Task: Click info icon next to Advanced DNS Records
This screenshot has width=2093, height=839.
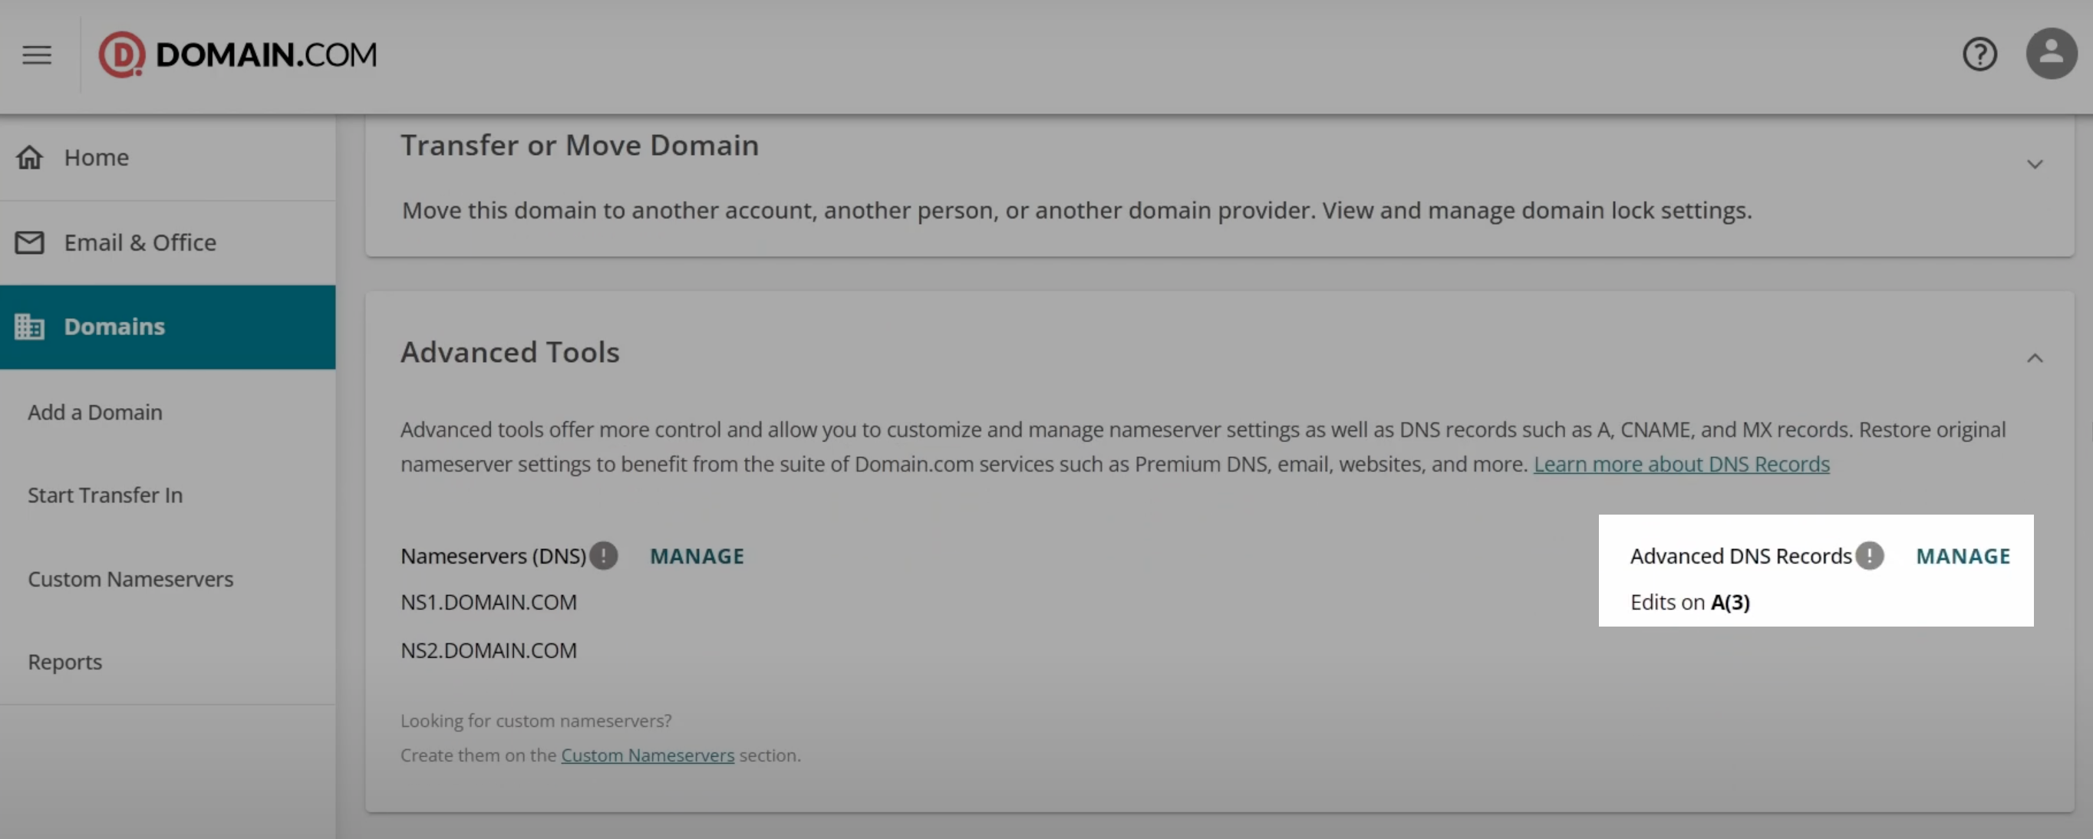Action: tap(1870, 555)
